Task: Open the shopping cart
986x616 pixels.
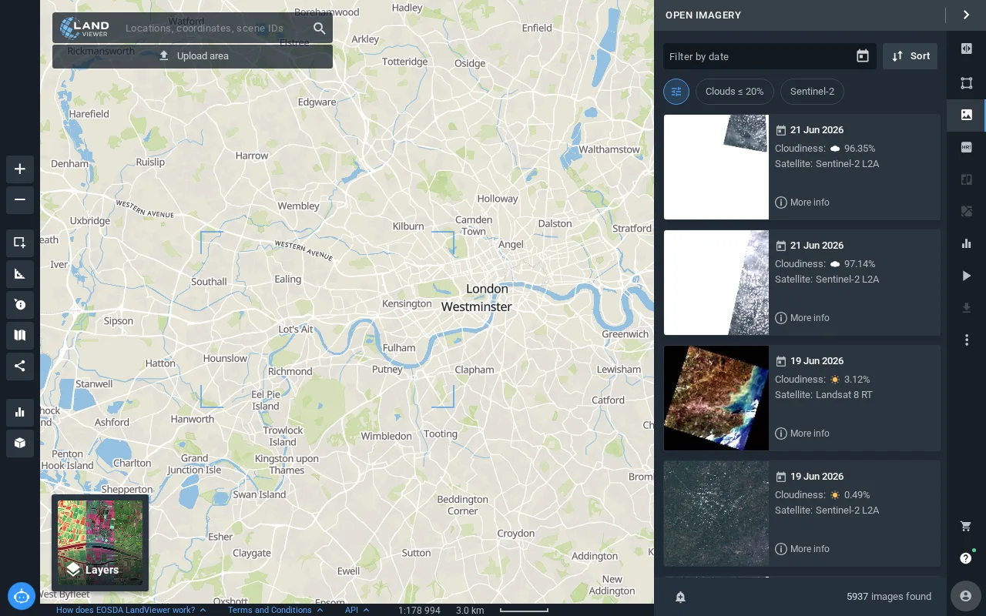Action: 966,527
